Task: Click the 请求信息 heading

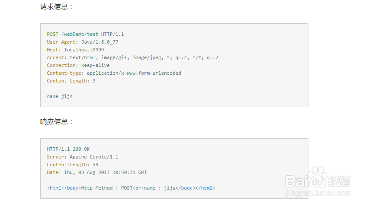Action: (x=57, y=7)
